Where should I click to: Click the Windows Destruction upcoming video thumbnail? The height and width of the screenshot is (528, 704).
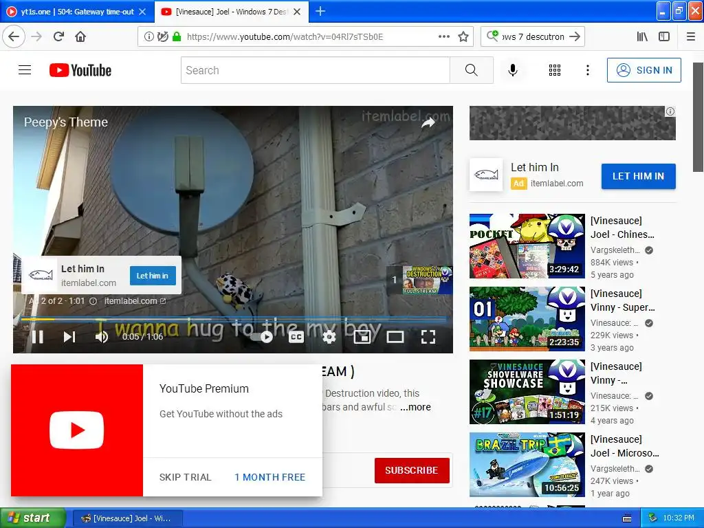coord(427,280)
